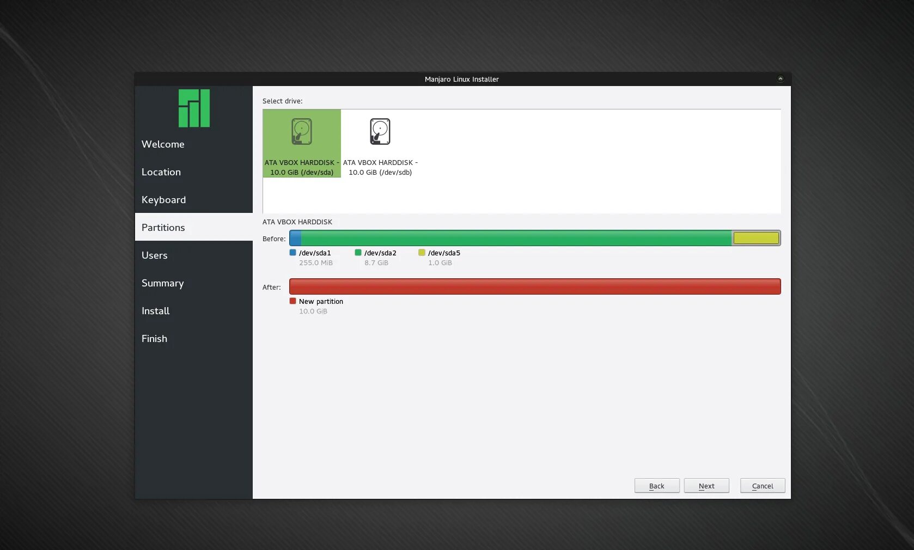Open the Location step
Image resolution: width=914 pixels, height=550 pixels.
point(194,172)
